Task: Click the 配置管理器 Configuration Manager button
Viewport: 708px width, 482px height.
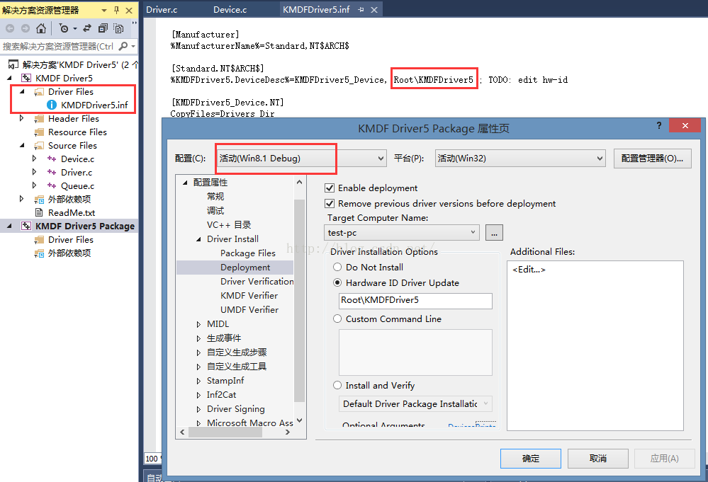Action: [653, 159]
